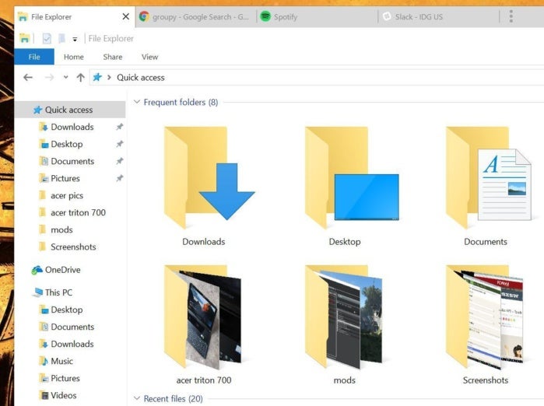
Task: Open mods folder in navigation pane
Action: 61,230
